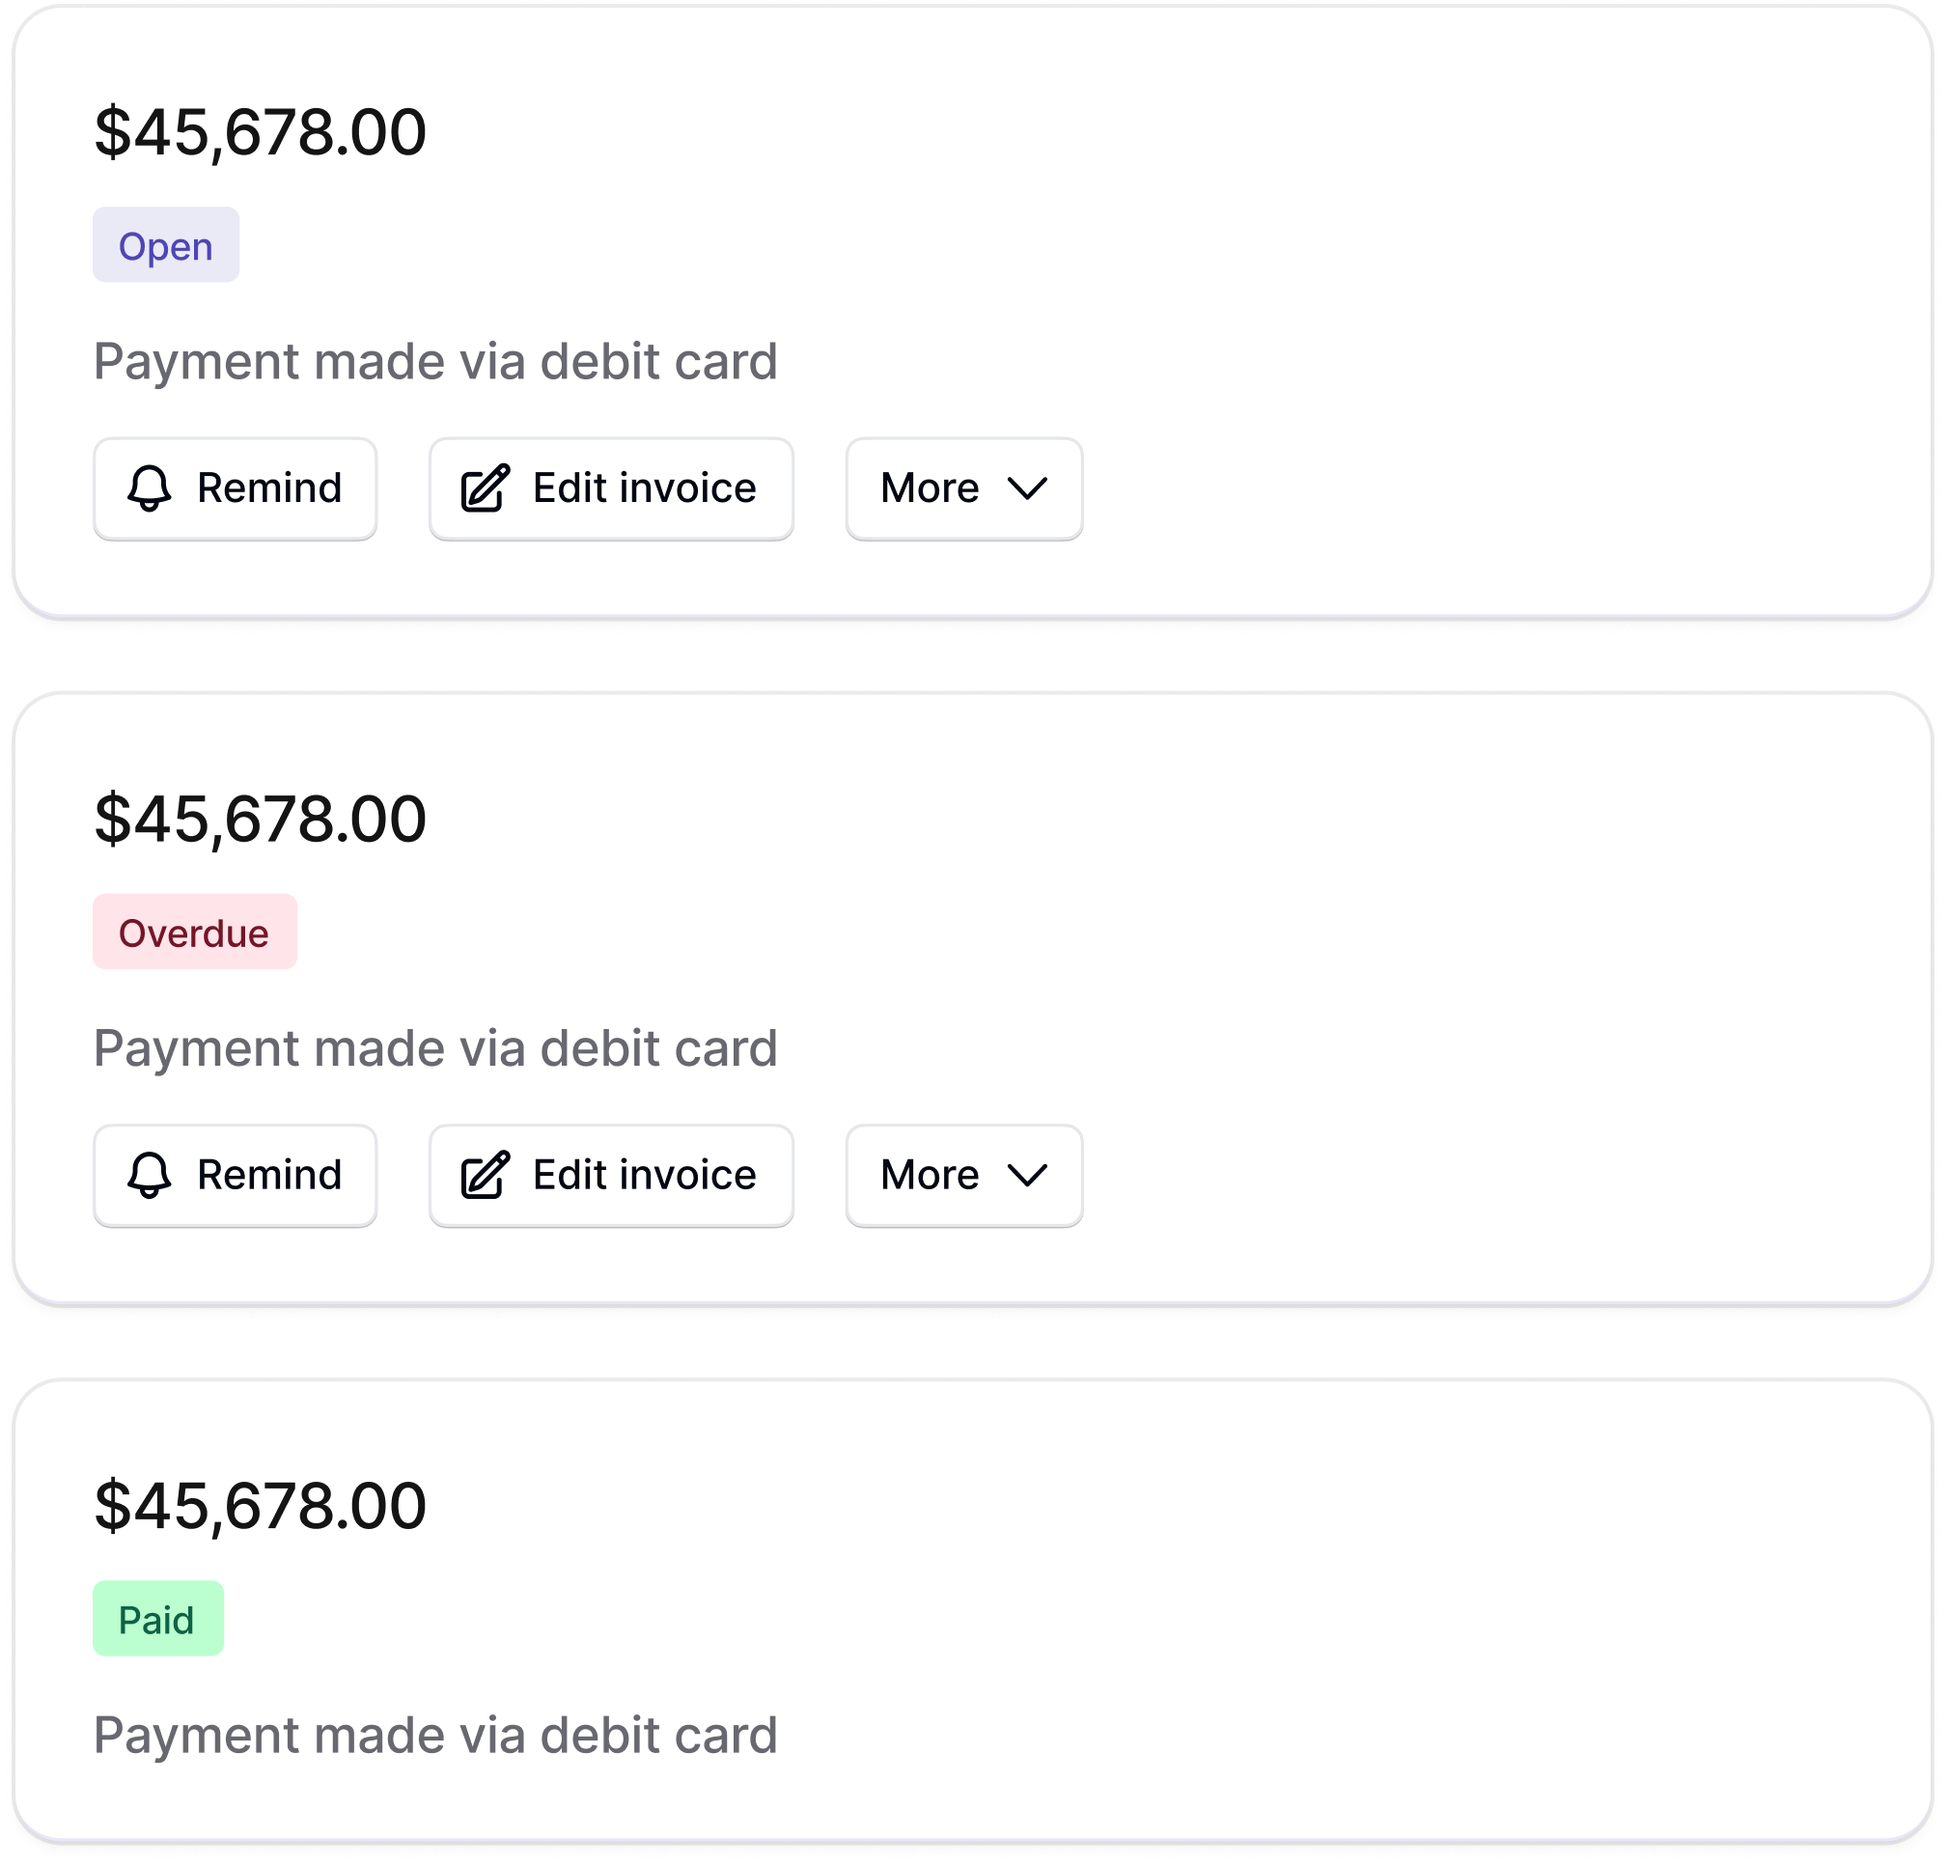Click the green Paid status badge
Screen dimensions: 1946x1865
pos(158,1619)
